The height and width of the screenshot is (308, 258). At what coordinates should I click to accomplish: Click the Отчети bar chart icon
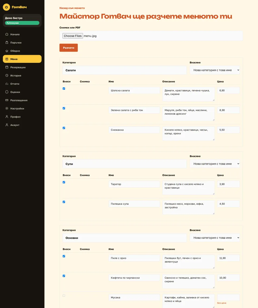point(7,84)
